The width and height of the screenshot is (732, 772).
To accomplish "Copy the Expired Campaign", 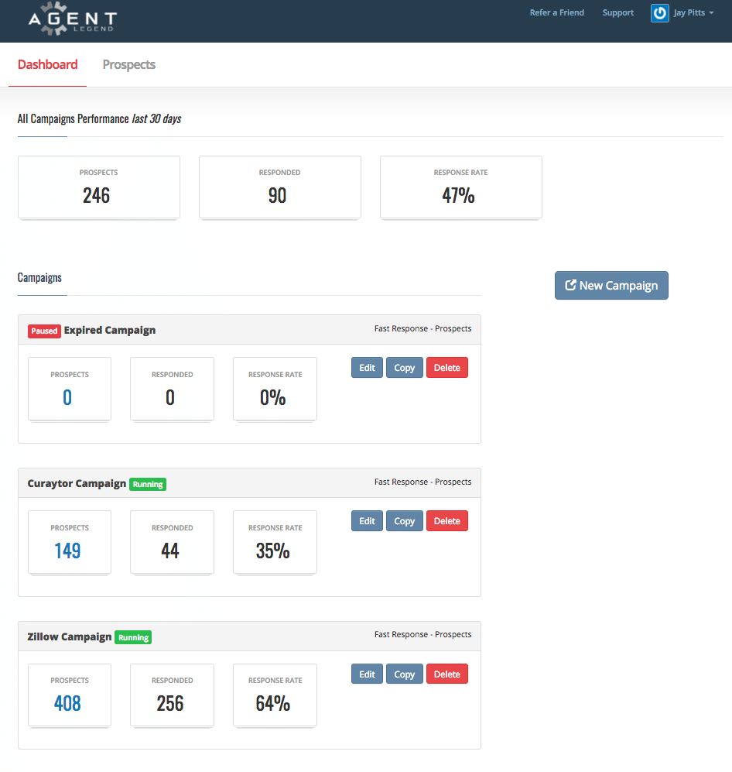I will pyautogui.click(x=404, y=368).
